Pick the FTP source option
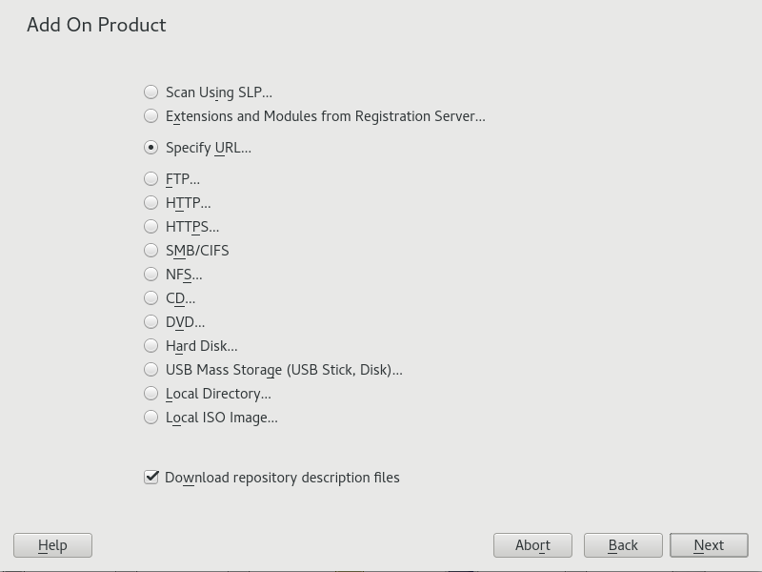 pyautogui.click(x=151, y=178)
